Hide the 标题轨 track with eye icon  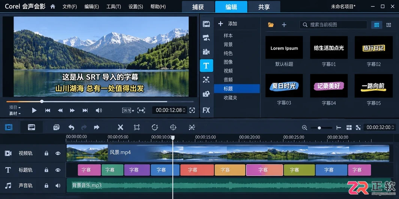point(58,170)
